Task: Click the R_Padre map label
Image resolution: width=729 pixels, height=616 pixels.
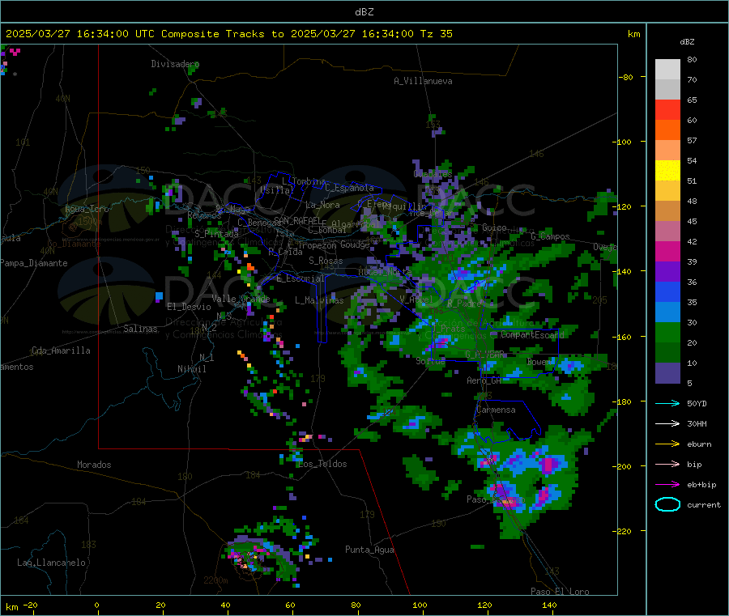Action: click(464, 304)
